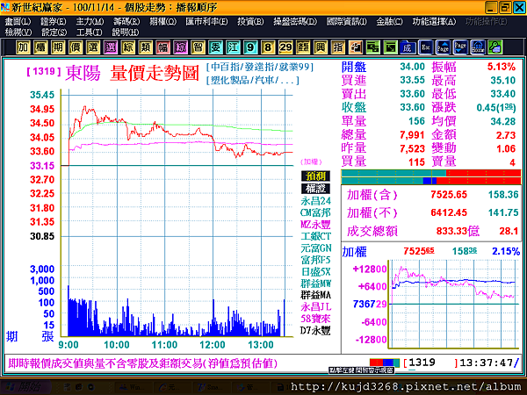
Task: Click the cyan 委 toolbar icon
Action: 215,47
